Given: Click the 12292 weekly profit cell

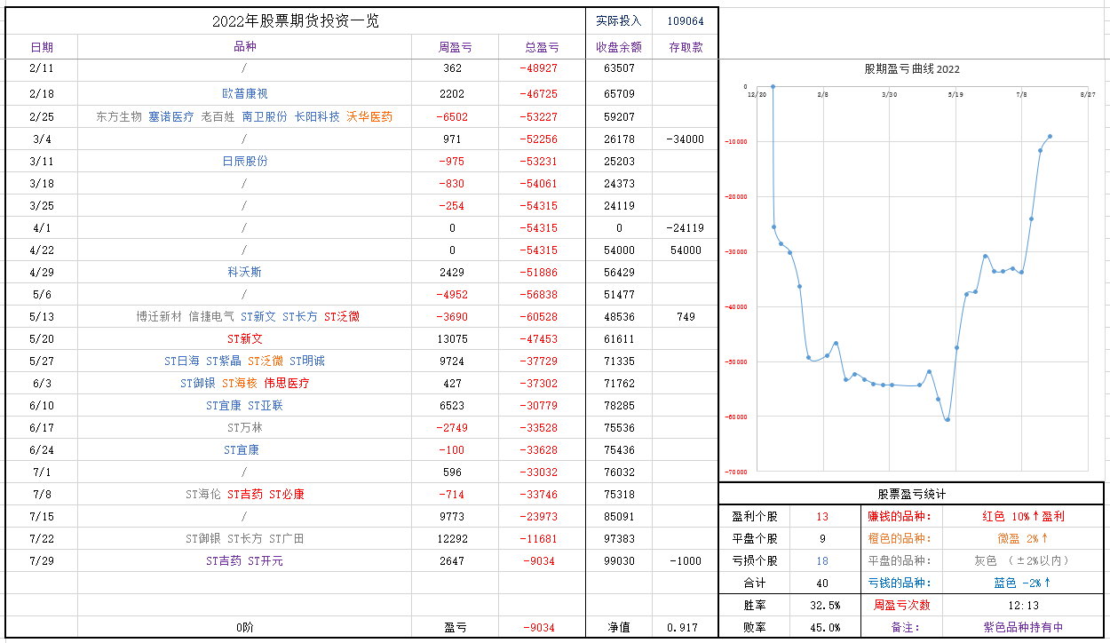Looking at the screenshot, I should point(453,538).
